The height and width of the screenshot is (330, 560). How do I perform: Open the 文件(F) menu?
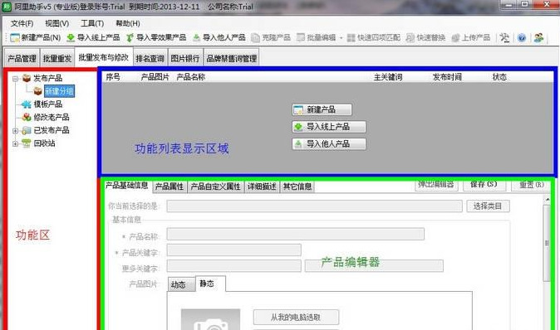click(22, 23)
